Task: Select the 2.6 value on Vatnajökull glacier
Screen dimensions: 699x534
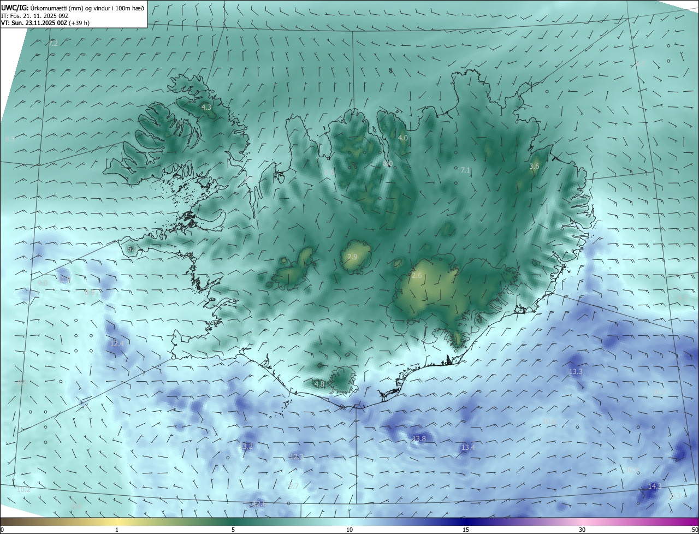Action: (x=417, y=276)
